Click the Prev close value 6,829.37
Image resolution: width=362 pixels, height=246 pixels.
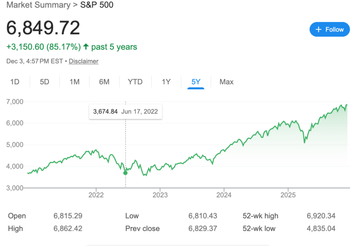203,228
